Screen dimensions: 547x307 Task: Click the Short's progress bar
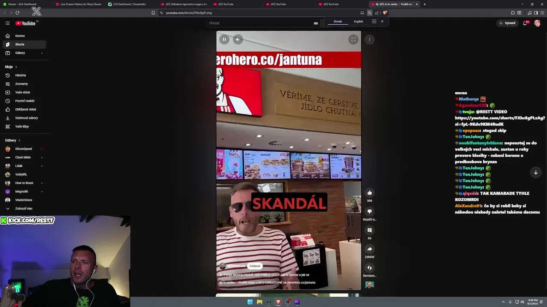288,290
